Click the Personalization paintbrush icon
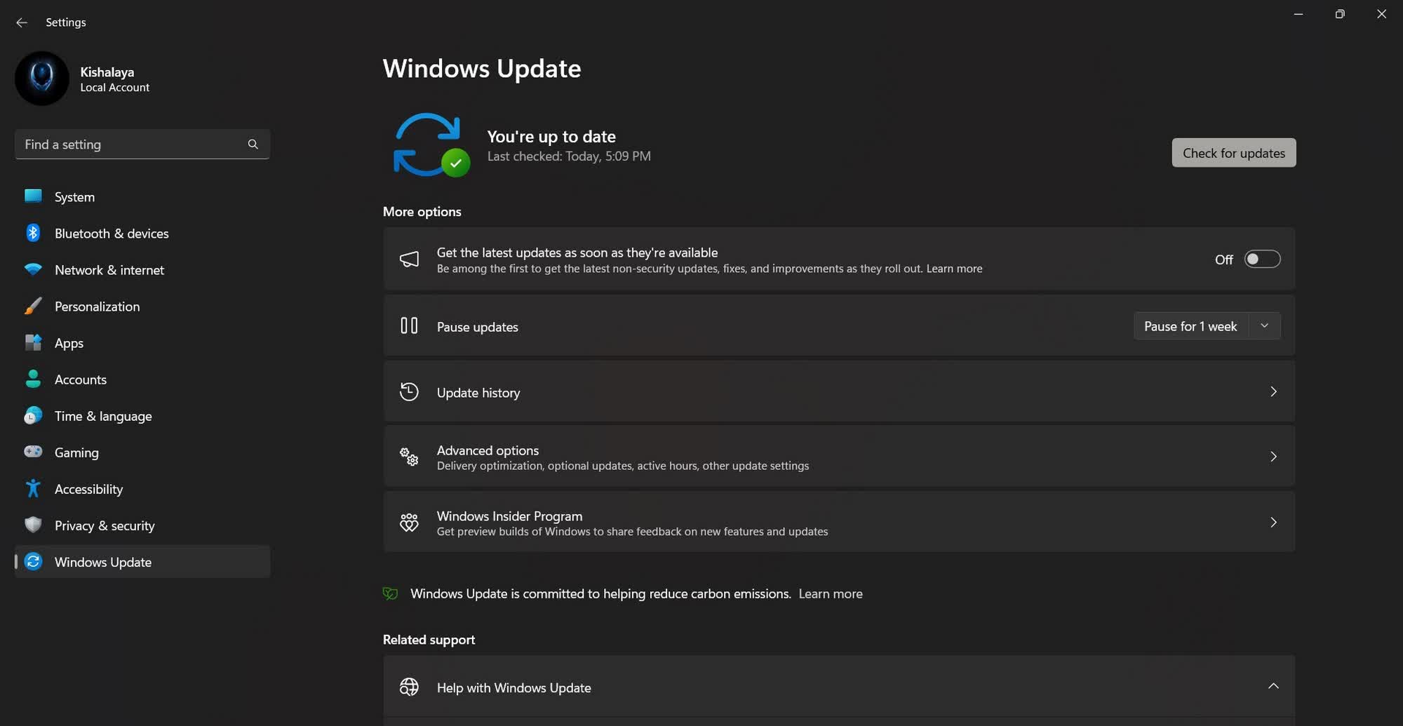 tap(33, 306)
